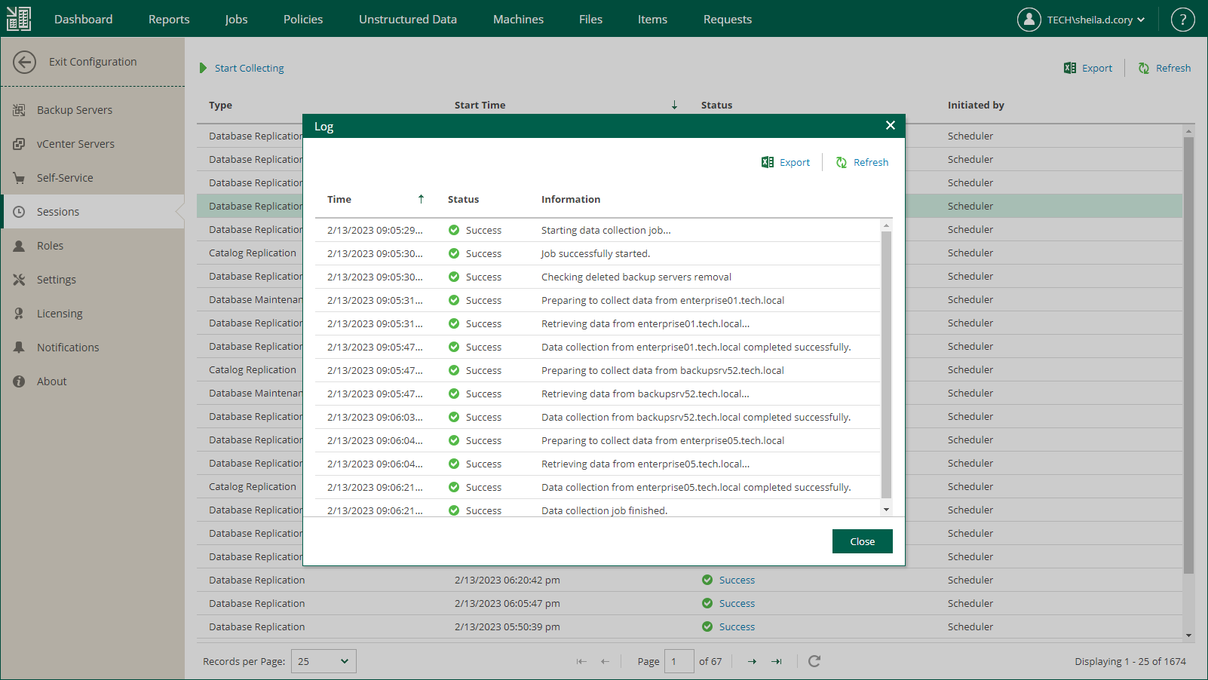Open the Files tab
This screenshot has width=1208, height=680.
(x=591, y=19)
